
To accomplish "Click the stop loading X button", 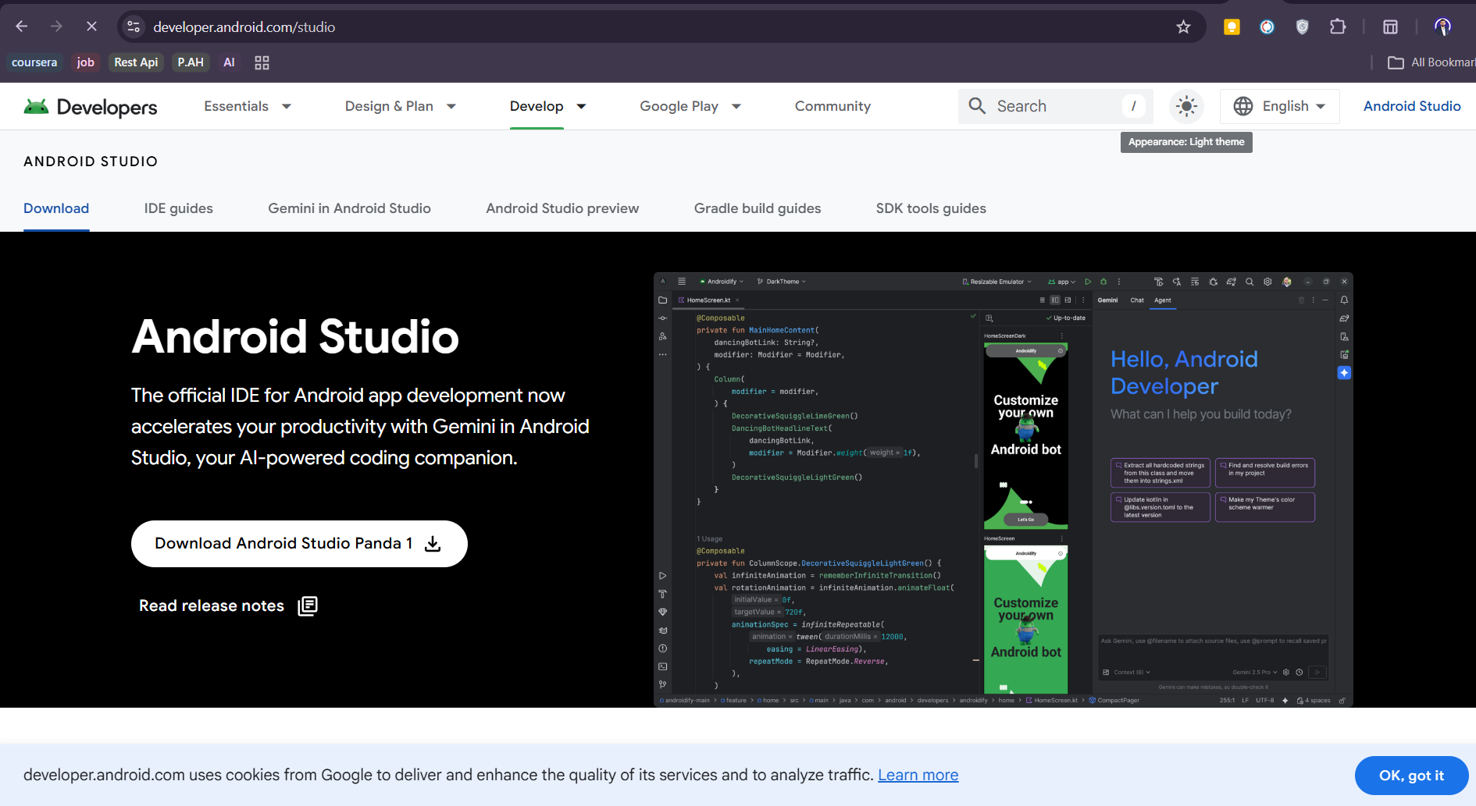I will pyautogui.click(x=91, y=27).
